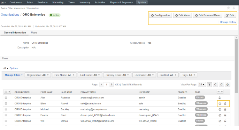Go to next page of user records
Viewport: 239px width, 130px height.
(116, 84)
